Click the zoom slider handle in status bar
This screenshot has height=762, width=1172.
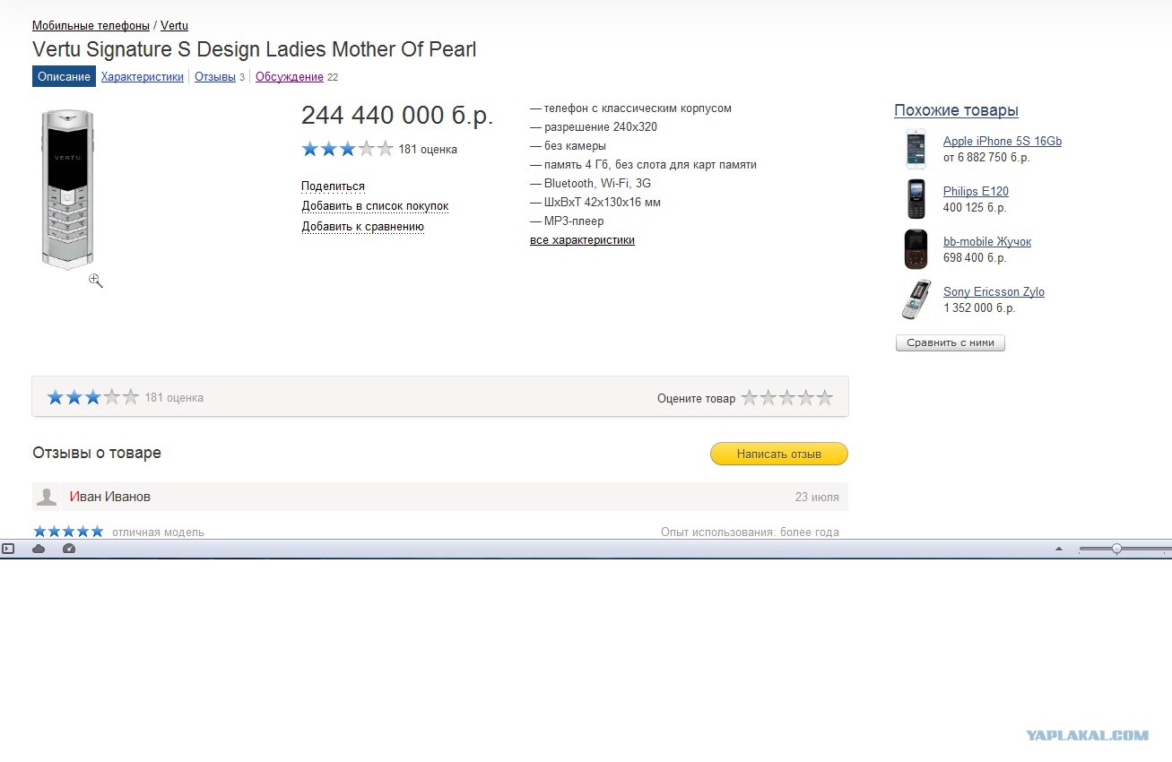click(x=1116, y=549)
